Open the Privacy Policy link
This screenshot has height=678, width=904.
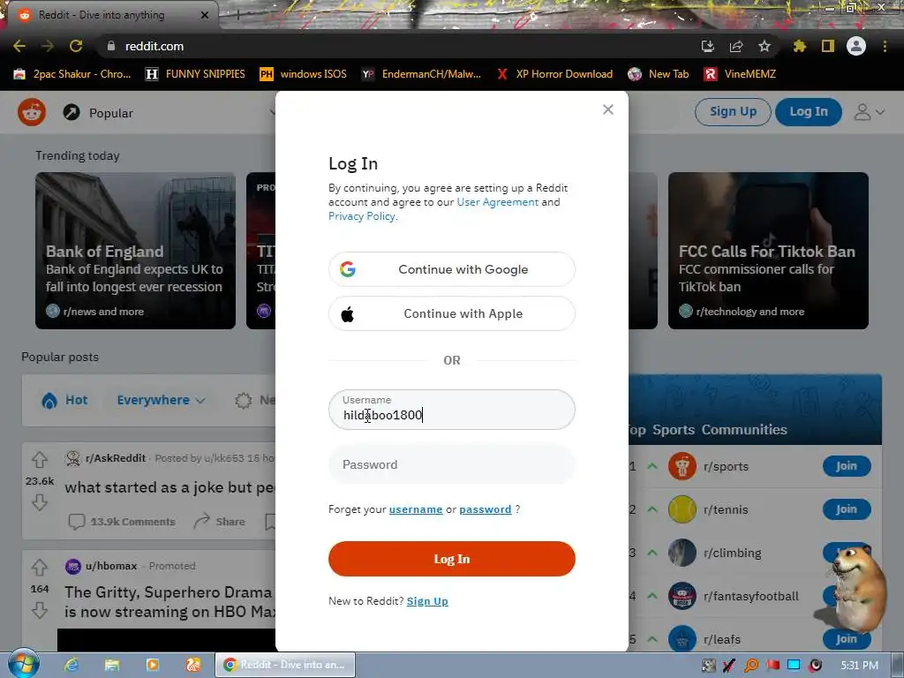pyautogui.click(x=363, y=216)
